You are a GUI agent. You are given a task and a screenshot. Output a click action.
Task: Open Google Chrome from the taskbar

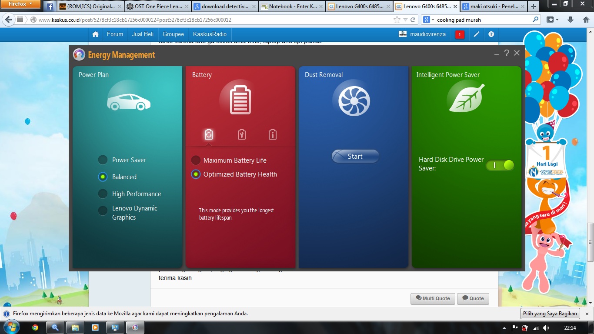point(35,327)
